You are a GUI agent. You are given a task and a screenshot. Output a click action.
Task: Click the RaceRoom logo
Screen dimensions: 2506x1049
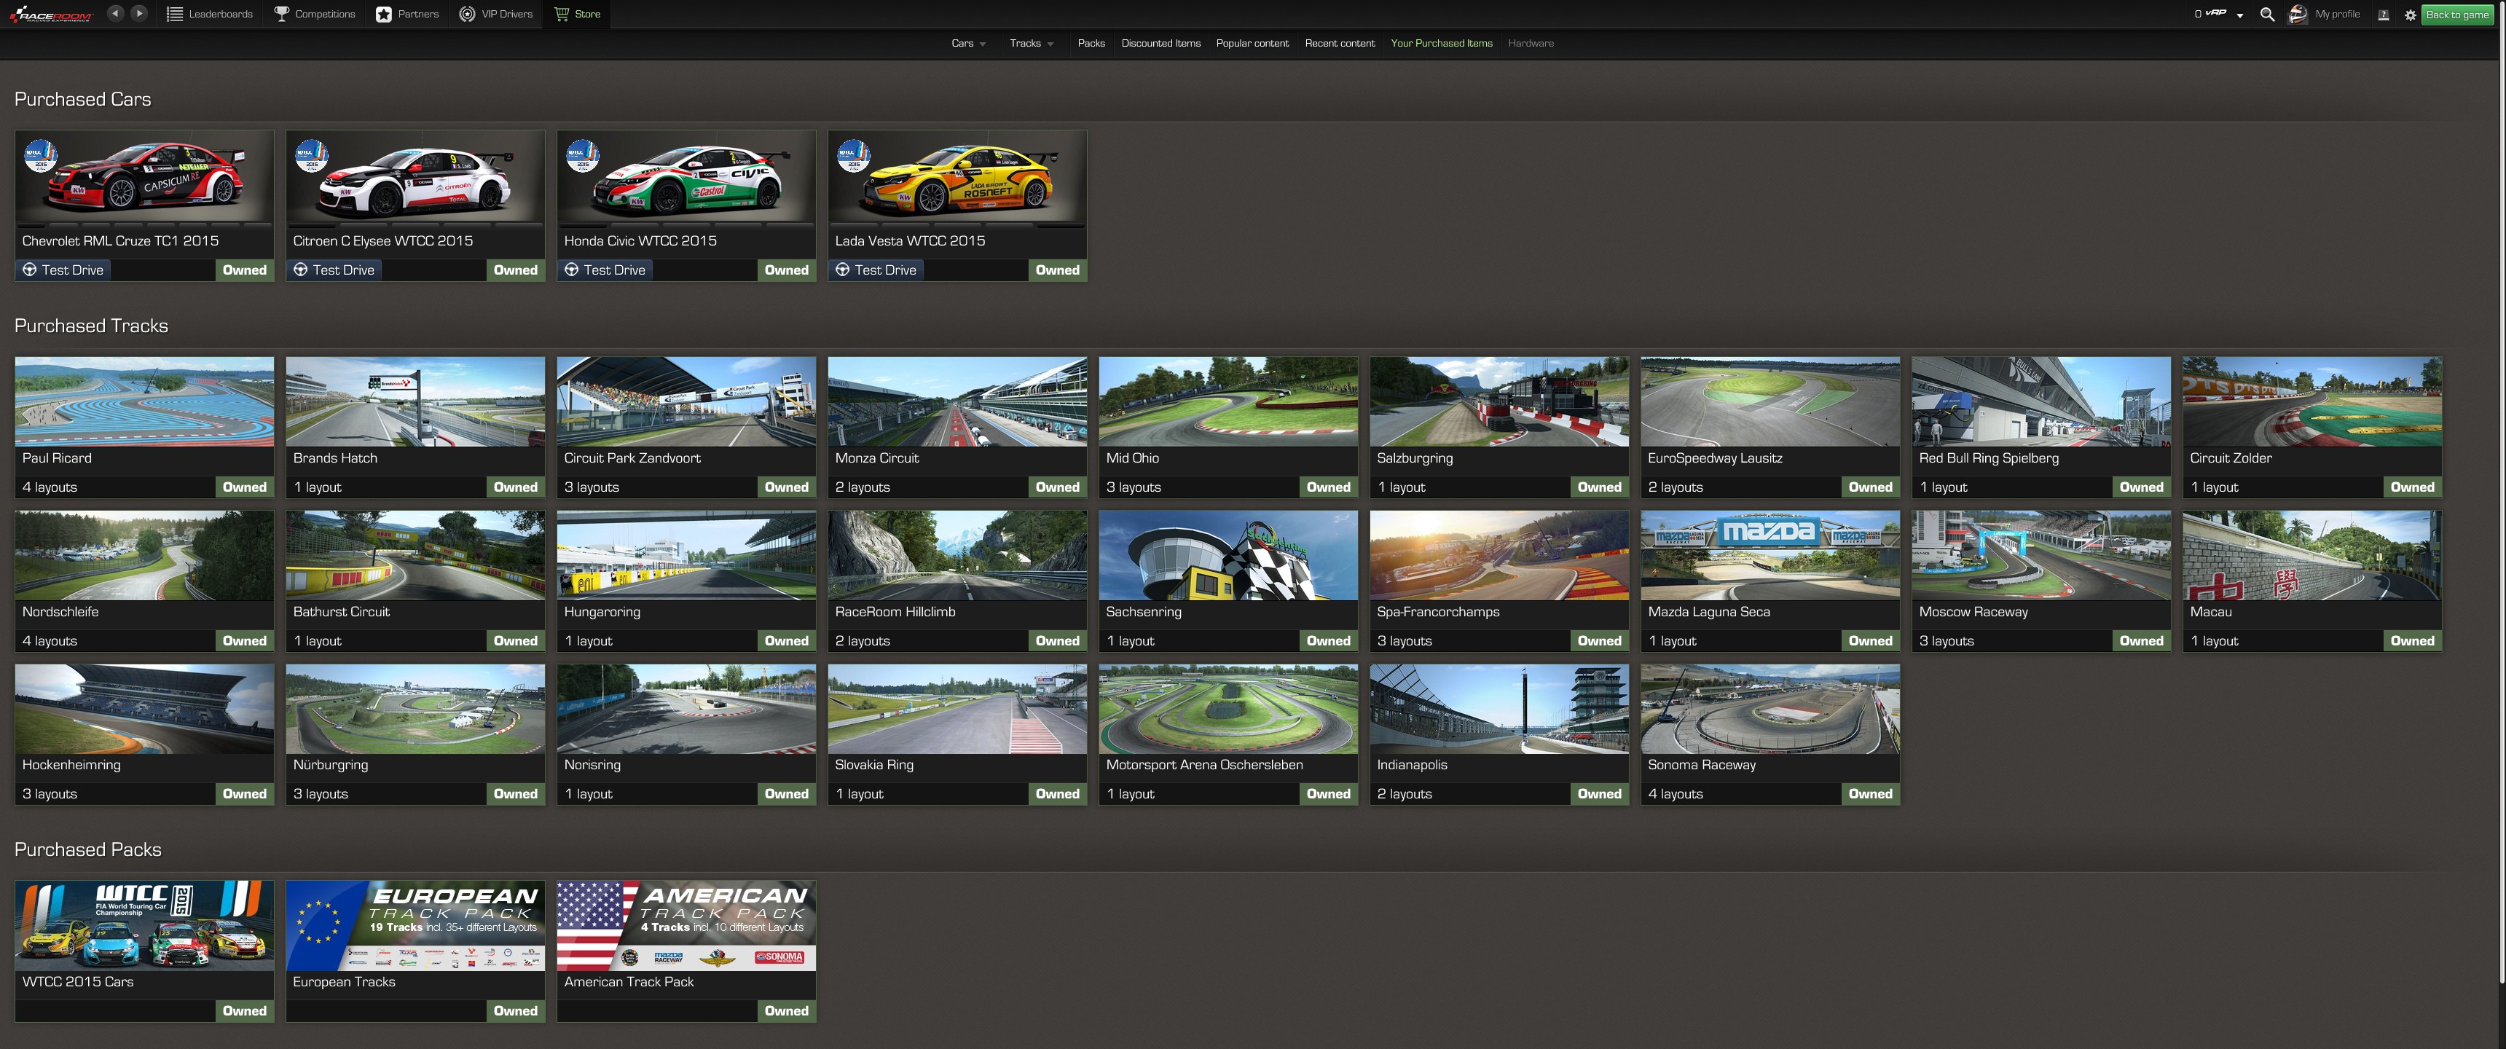(x=50, y=15)
